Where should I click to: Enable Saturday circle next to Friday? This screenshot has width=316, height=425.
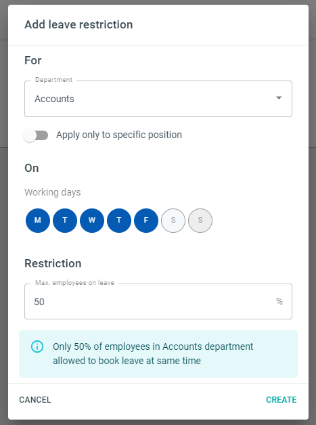point(173,221)
